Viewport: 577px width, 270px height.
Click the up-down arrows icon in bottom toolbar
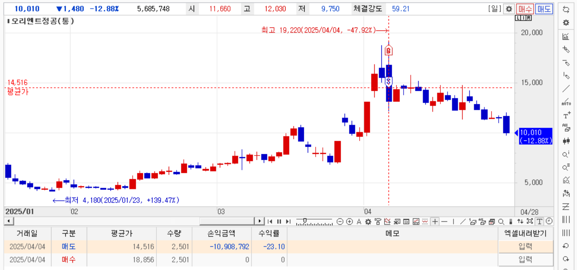coord(520,222)
